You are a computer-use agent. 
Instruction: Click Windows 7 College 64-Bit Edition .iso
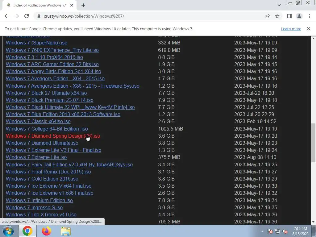point(47,129)
